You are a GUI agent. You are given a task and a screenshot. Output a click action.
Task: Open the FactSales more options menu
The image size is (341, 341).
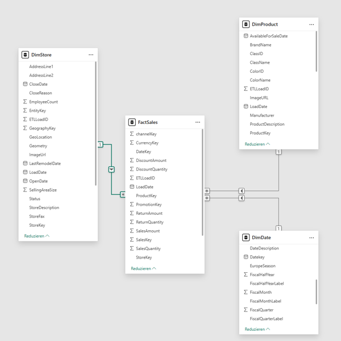coord(198,122)
